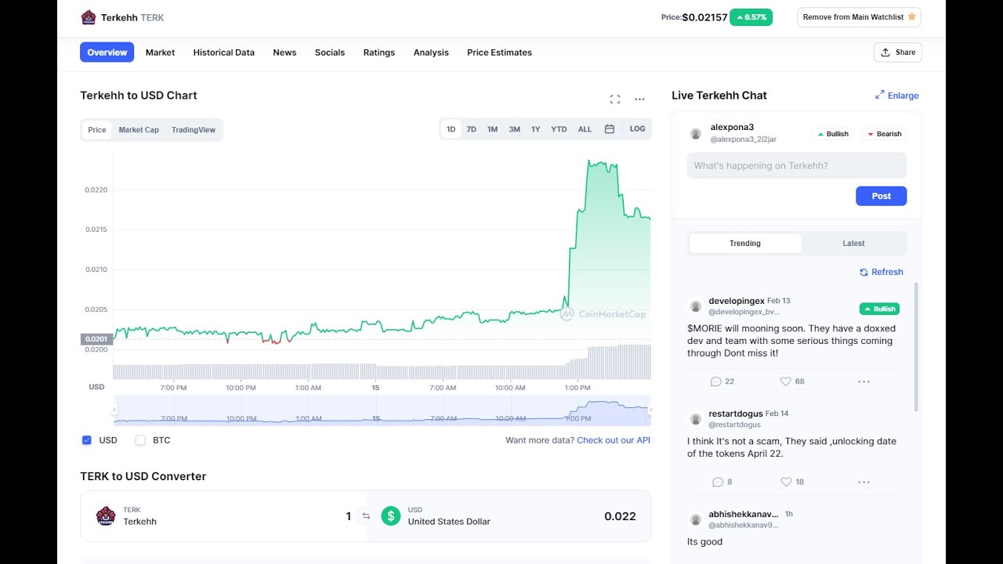Switch chart to TradingView
Screen dimensions: 1003x564
pyautogui.click(x=194, y=130)
